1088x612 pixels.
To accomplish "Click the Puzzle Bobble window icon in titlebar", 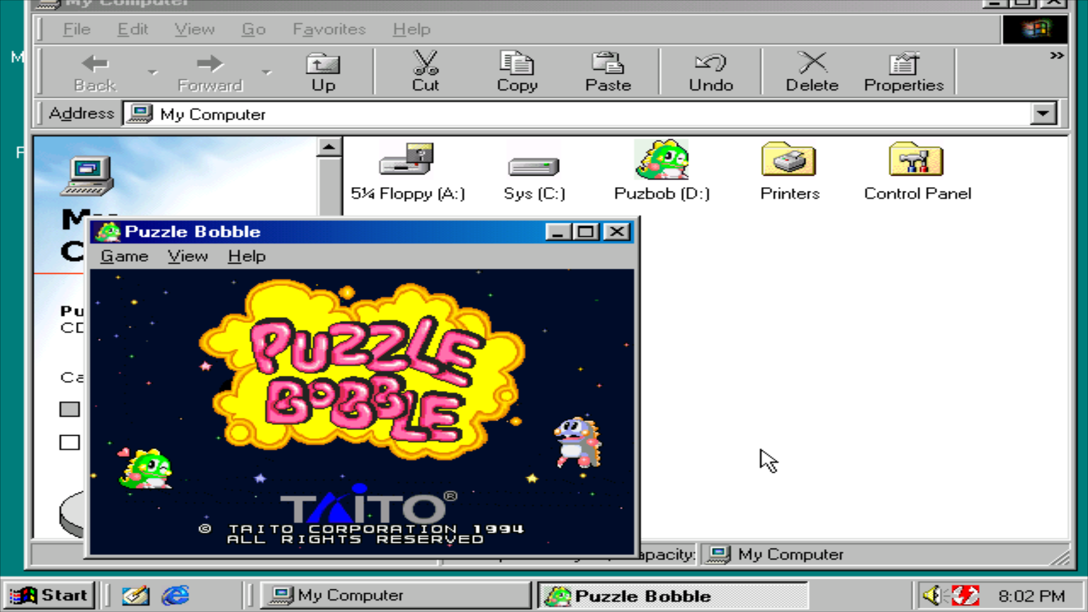I will [108, 231].
